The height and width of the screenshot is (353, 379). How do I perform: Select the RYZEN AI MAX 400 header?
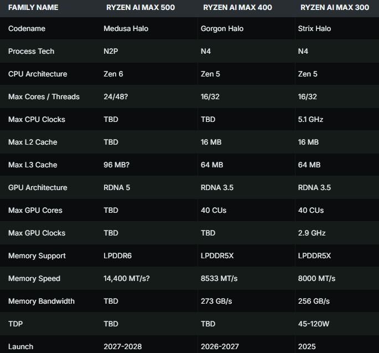point(237,8)
